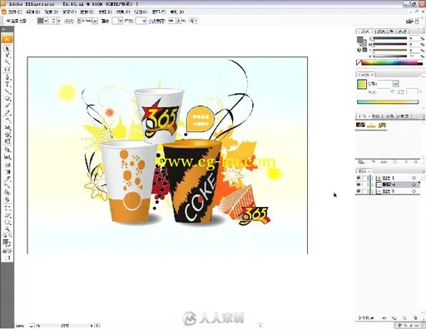Click the gradient slider bar in Gradient panel
The image size is (426, 329).
click(388, 102)
